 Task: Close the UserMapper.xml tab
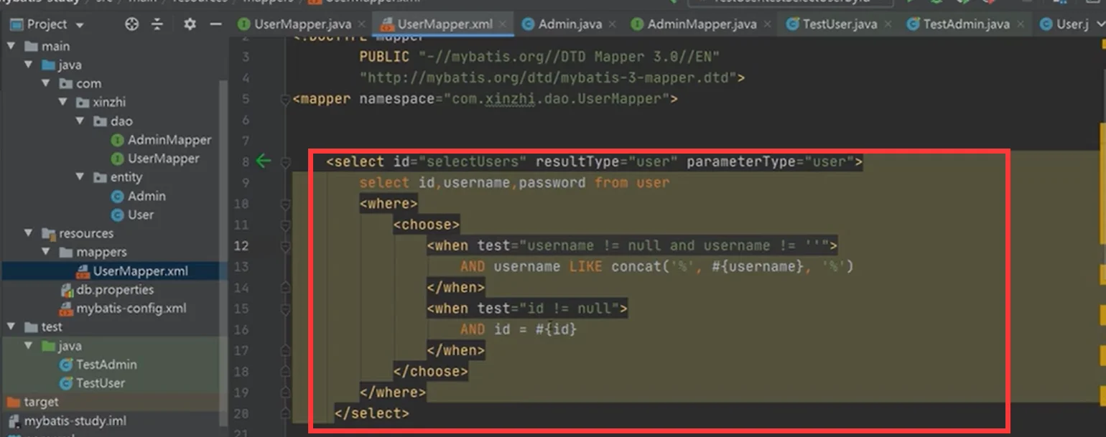pyautogui.click(x=503, y=24)
